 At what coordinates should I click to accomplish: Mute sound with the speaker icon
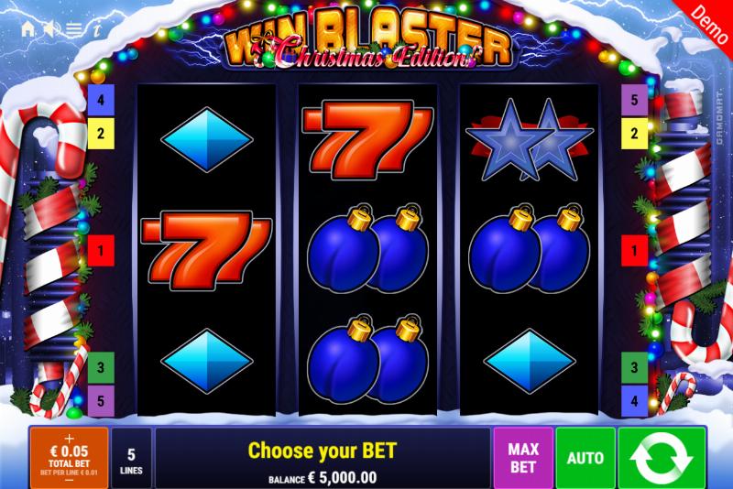[x=49, y=29]
